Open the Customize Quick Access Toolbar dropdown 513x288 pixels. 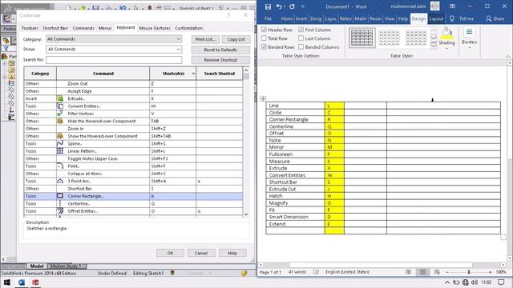[303, 6]
